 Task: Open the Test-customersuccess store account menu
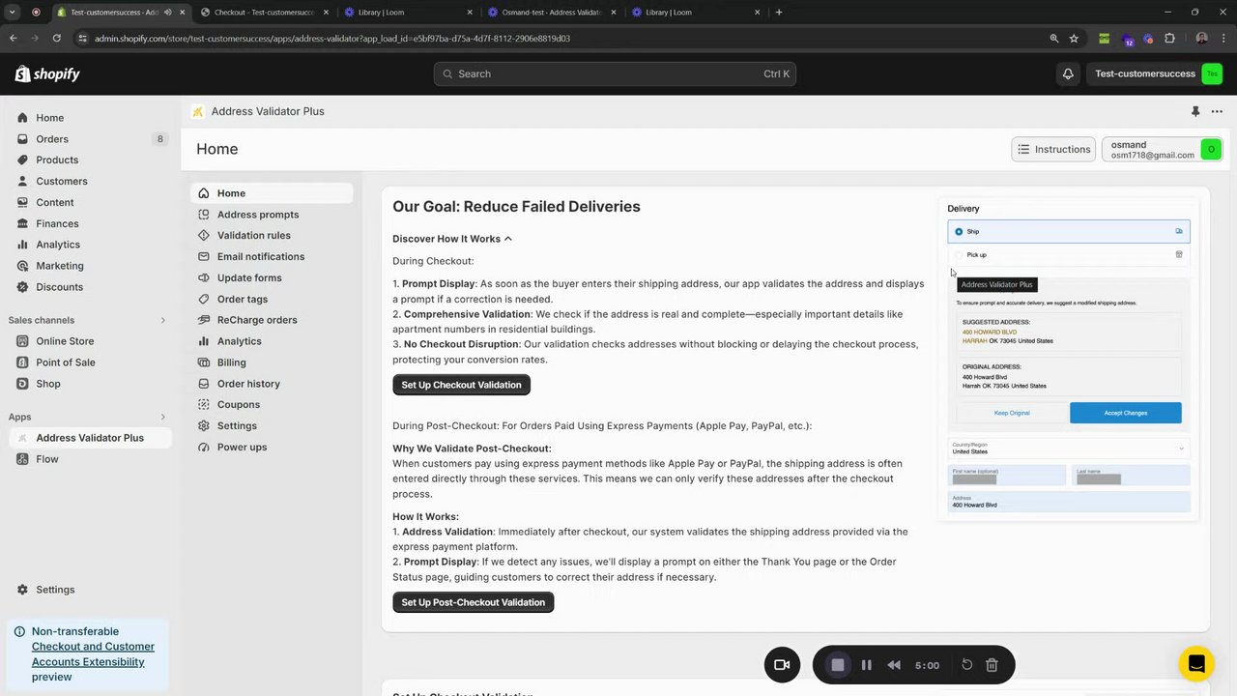[x=1159, y=74]
